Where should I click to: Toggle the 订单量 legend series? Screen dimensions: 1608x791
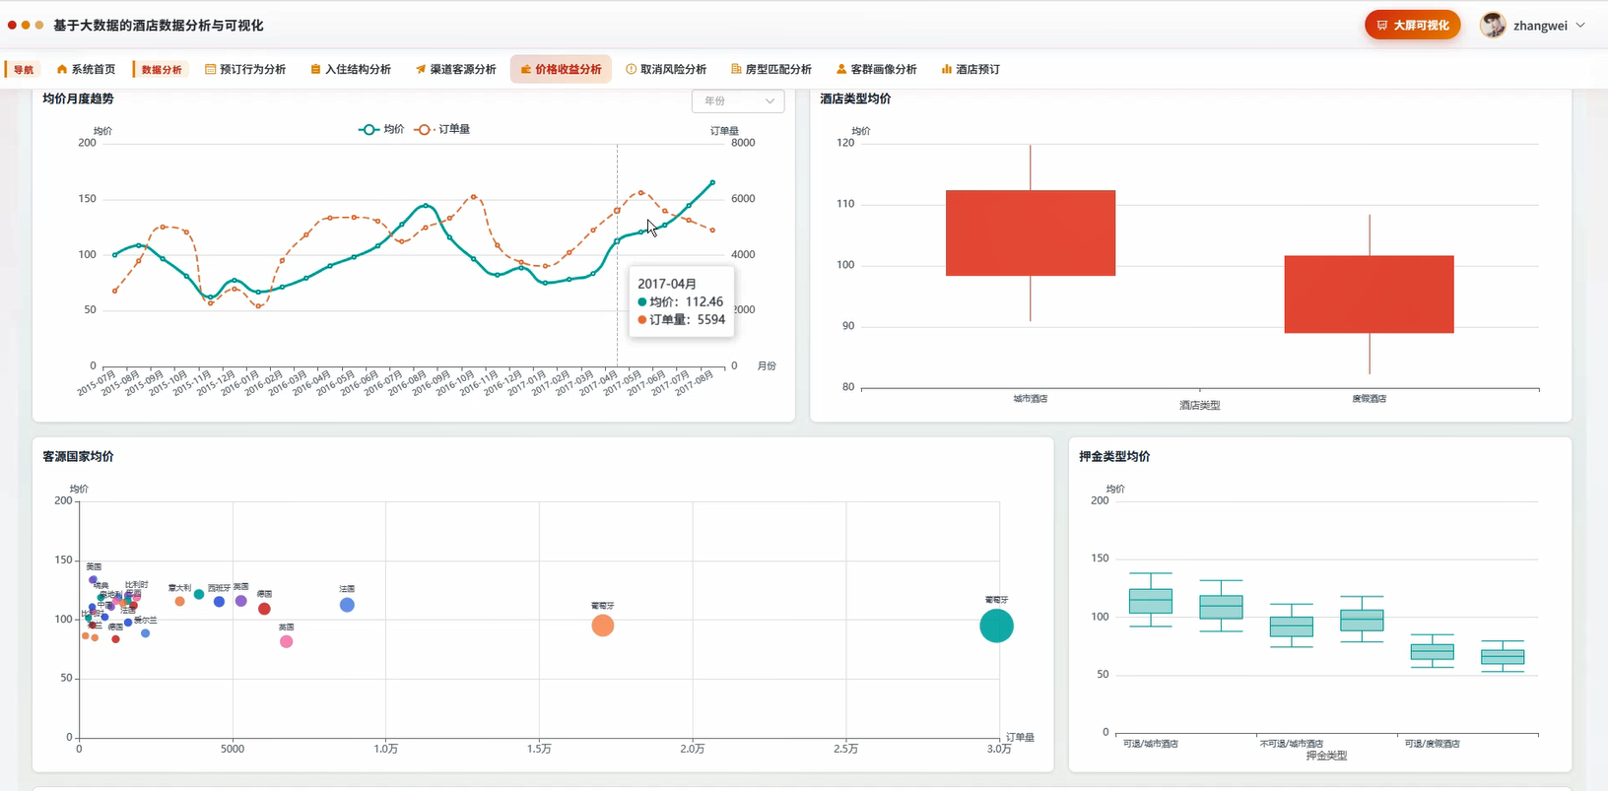coord(442,129)
